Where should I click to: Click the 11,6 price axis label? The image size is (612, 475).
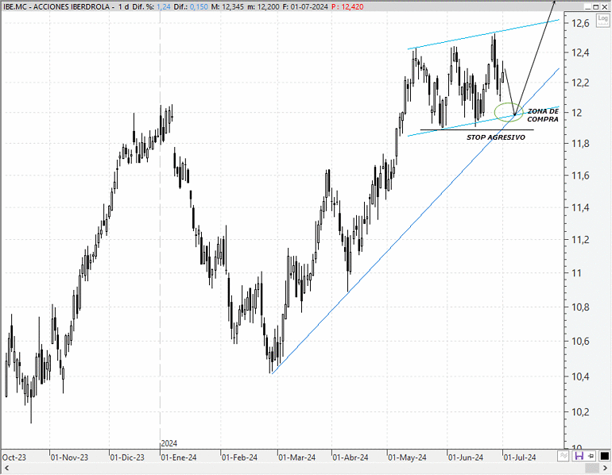[581, 176]
